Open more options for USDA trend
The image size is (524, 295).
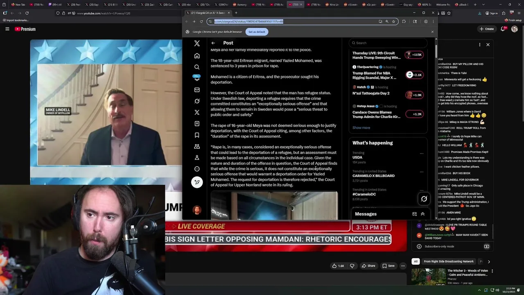pos(422,154)
